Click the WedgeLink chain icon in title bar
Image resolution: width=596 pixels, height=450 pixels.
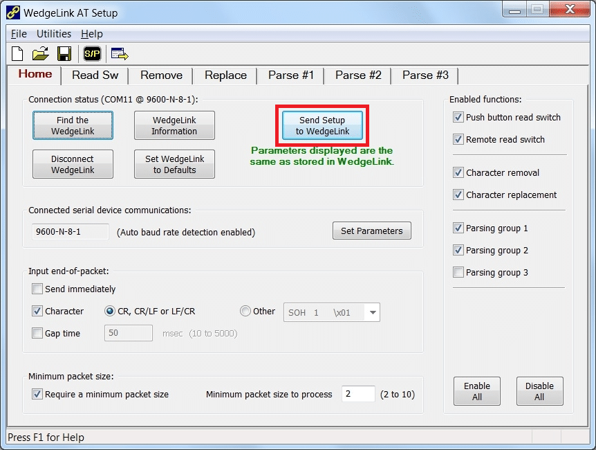[13, 12]
